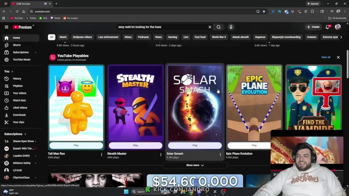Dismiss the YouTube Playables shelf
This screenshot has width=349, height=196.
[338, 57]
